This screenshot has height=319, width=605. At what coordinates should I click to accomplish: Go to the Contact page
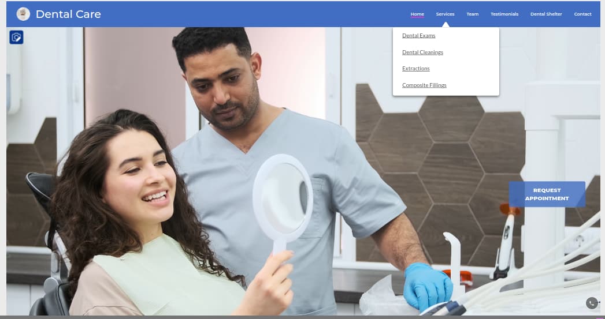pyautogui.click(x=582, y=14)
